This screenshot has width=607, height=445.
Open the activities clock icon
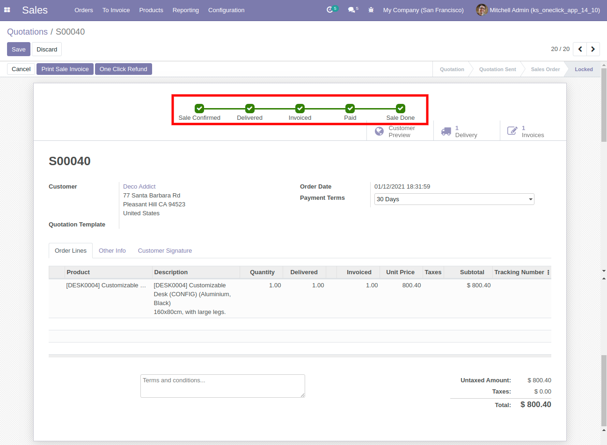click(x=330, y=10)
